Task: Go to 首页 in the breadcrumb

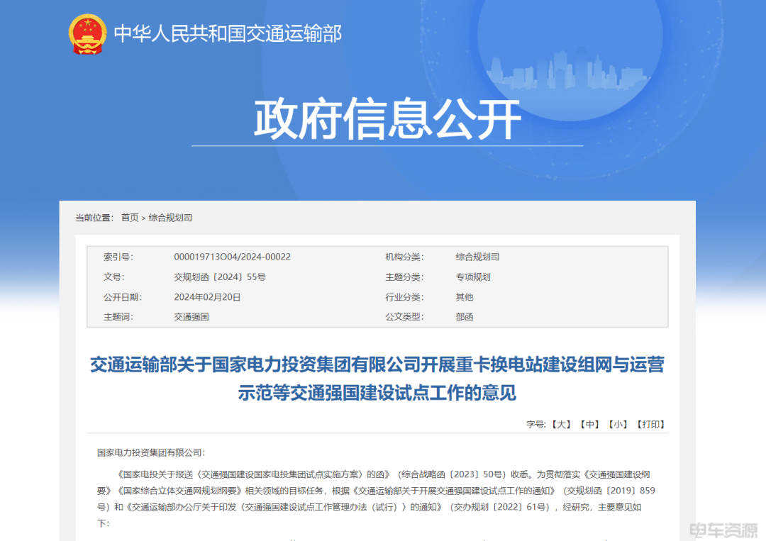Action: pyautogui.click(x=130, y=218)
